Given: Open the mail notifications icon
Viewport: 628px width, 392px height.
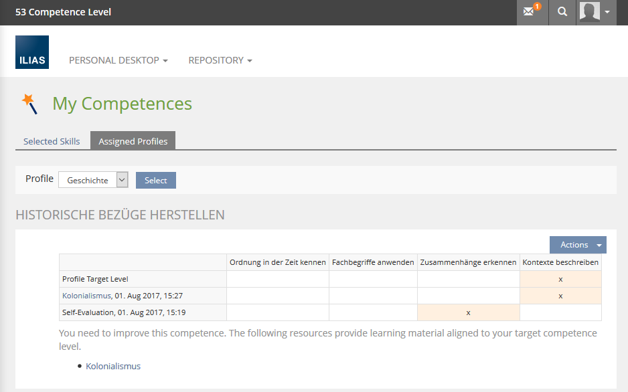Looking at the screenshot, I should 531,12.
